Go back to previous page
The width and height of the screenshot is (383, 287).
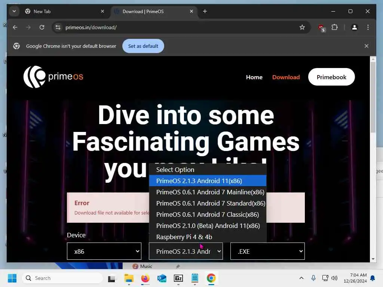point(15,27)
